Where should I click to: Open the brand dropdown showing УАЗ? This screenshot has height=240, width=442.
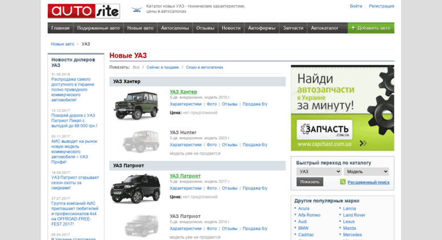coord(319,171)
